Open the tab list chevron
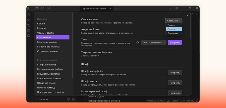Viewport: 226px width, 108px height. tap(171, 8)
